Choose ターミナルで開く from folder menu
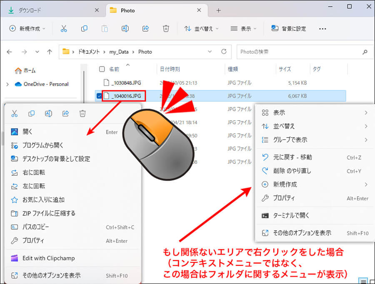 click(291, 216)
